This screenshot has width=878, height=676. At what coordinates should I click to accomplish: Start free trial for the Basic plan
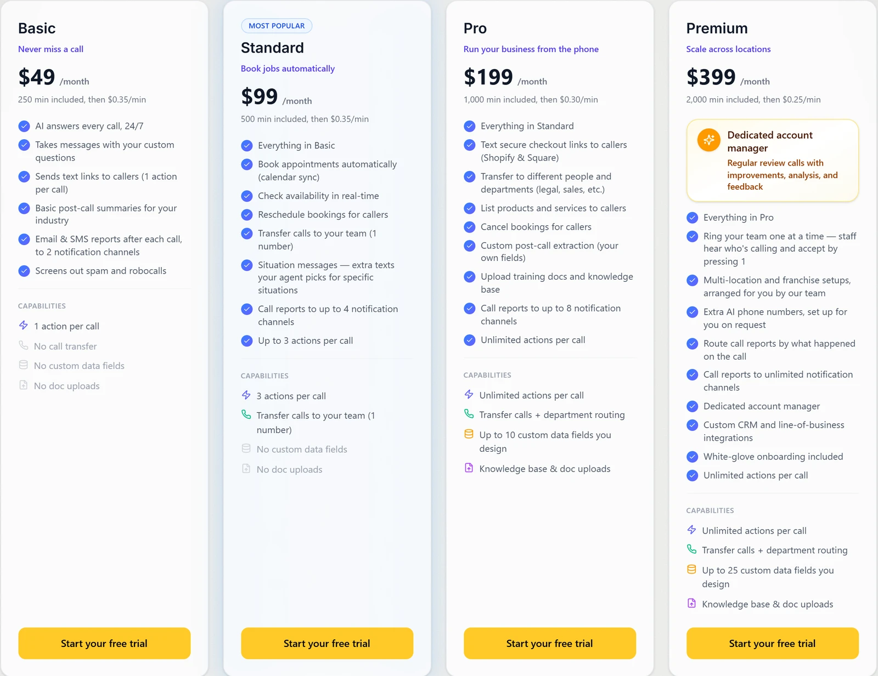coord(104,643)
